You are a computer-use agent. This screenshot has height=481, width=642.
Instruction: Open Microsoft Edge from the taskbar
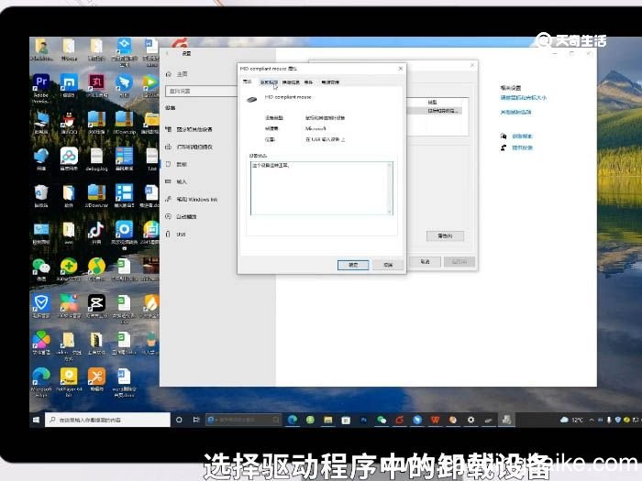click(293, 420)
